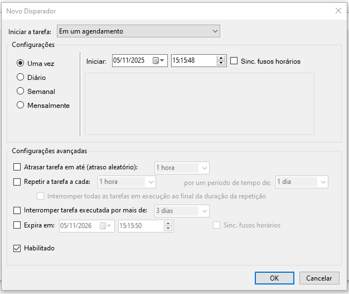The width and height of the screenshot is (349, 294).
Task: Open calendar picker for Iniciar date
Action: pyautogui.click(x=158, y=60)
